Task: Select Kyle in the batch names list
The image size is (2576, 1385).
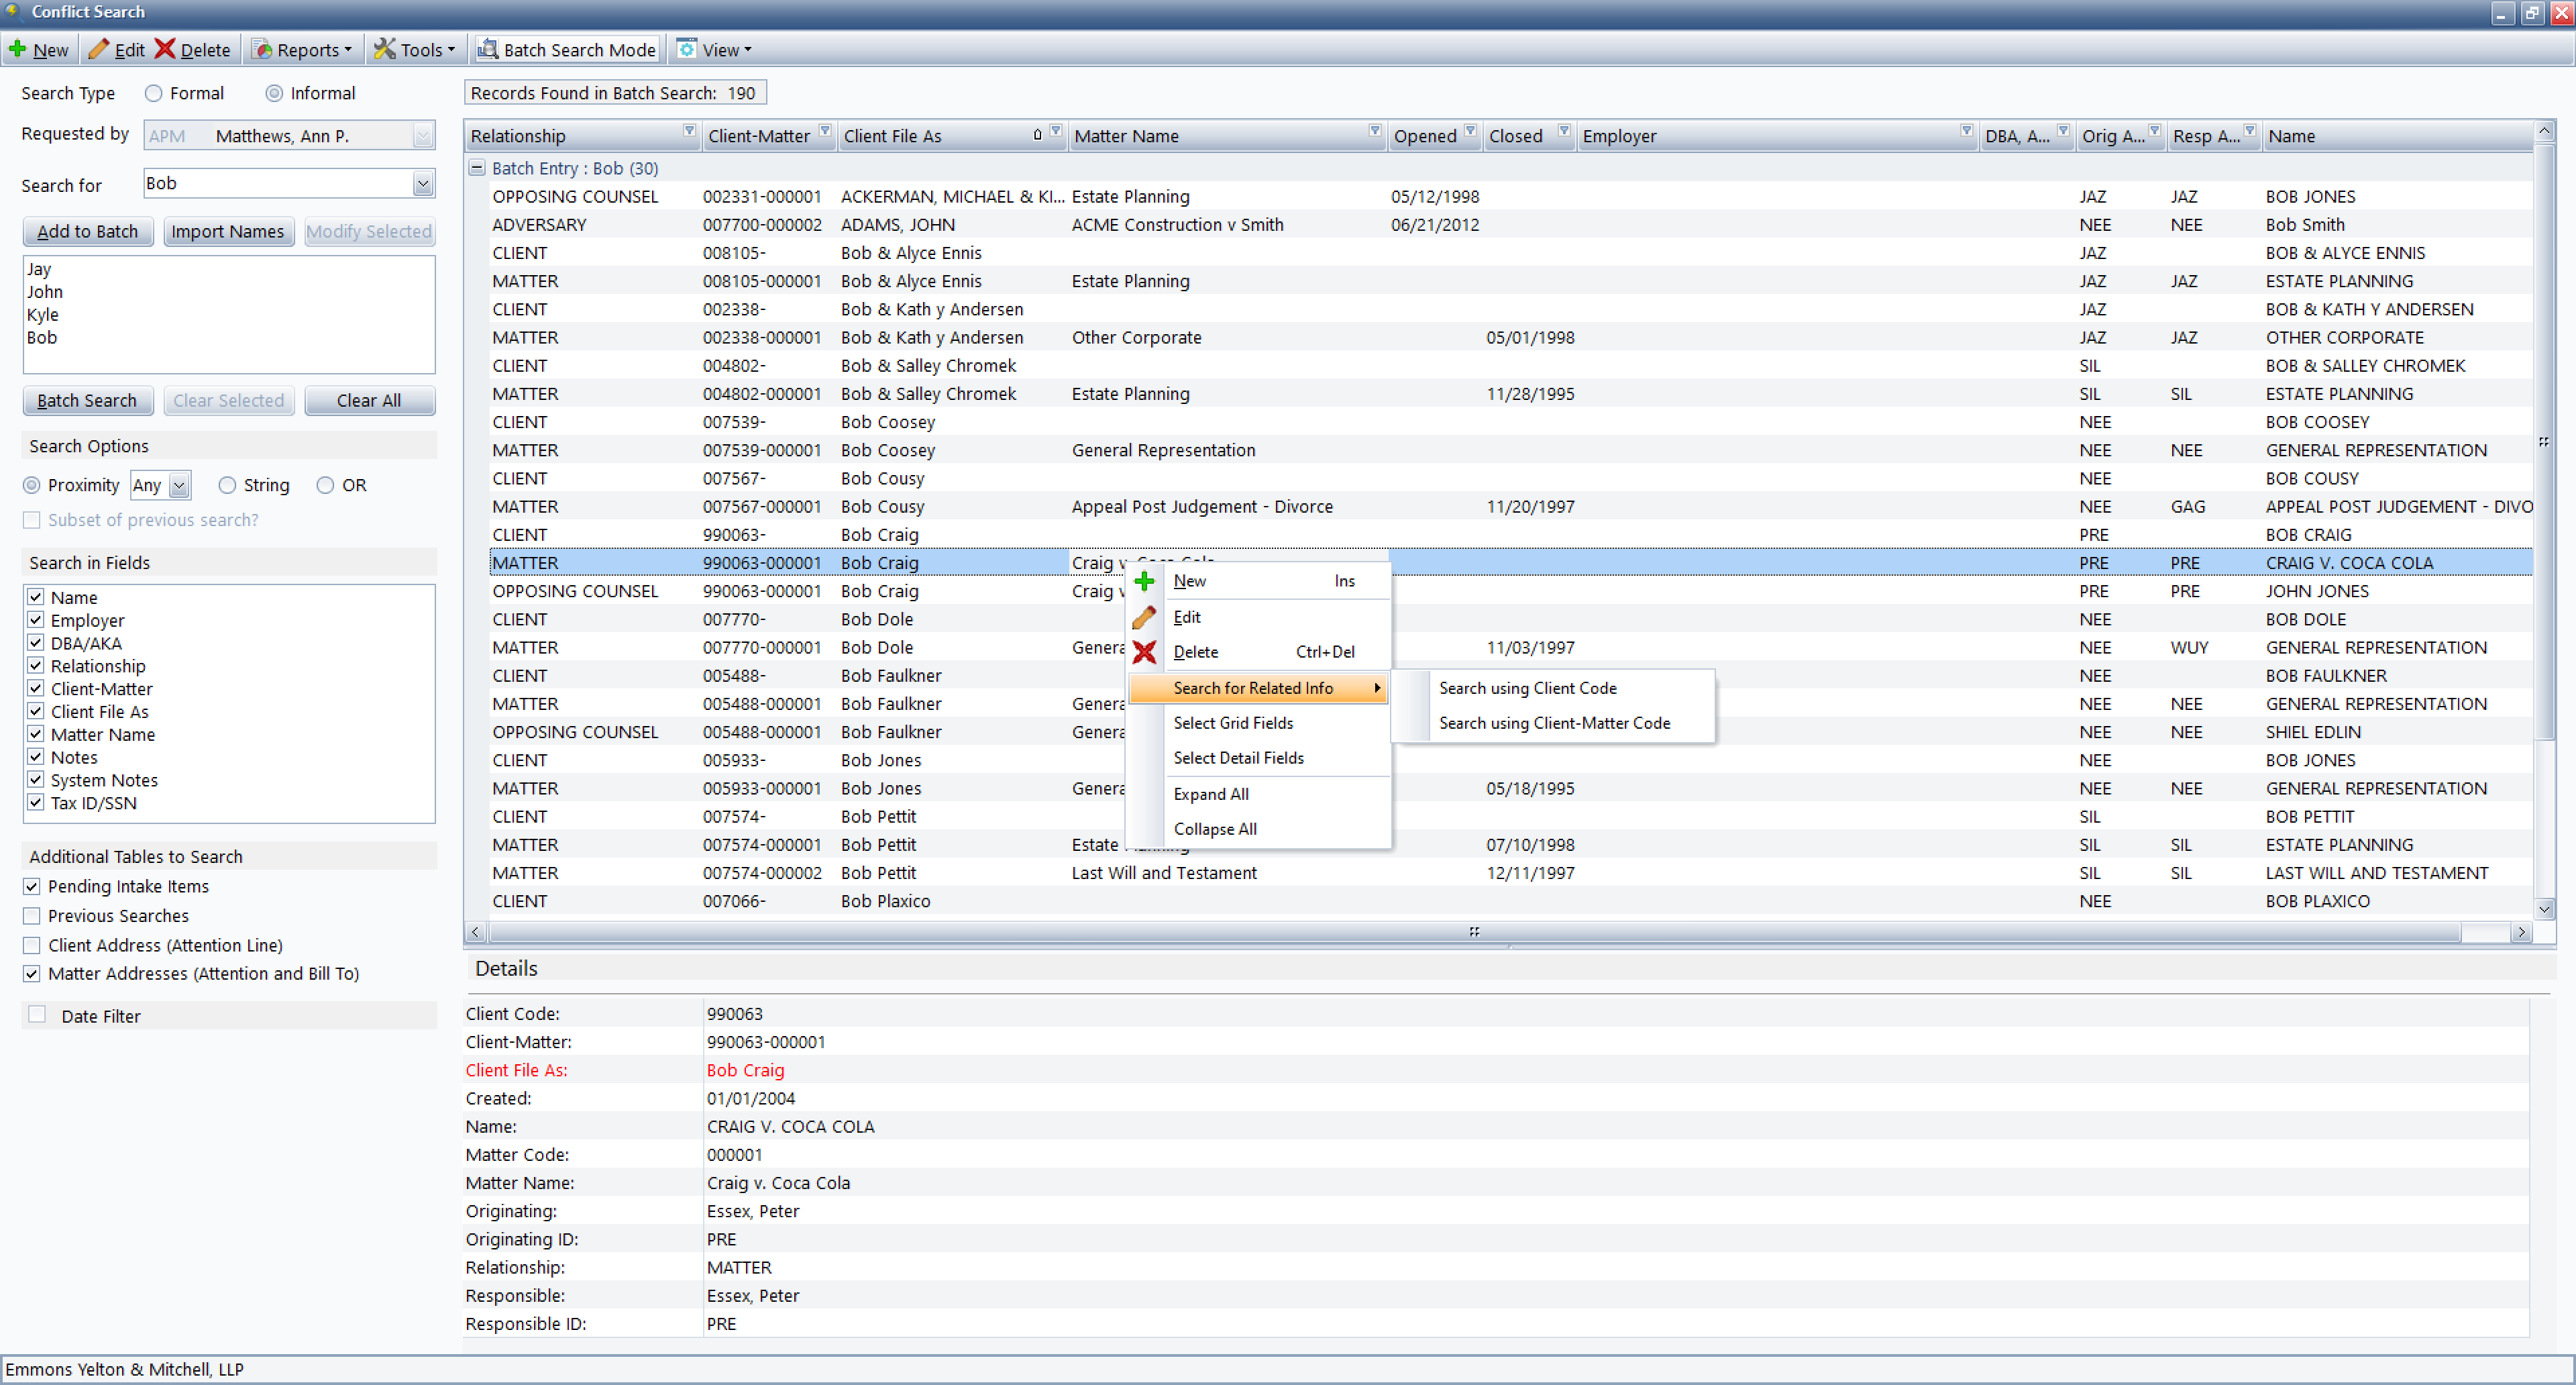Action: tap(43, 314)
